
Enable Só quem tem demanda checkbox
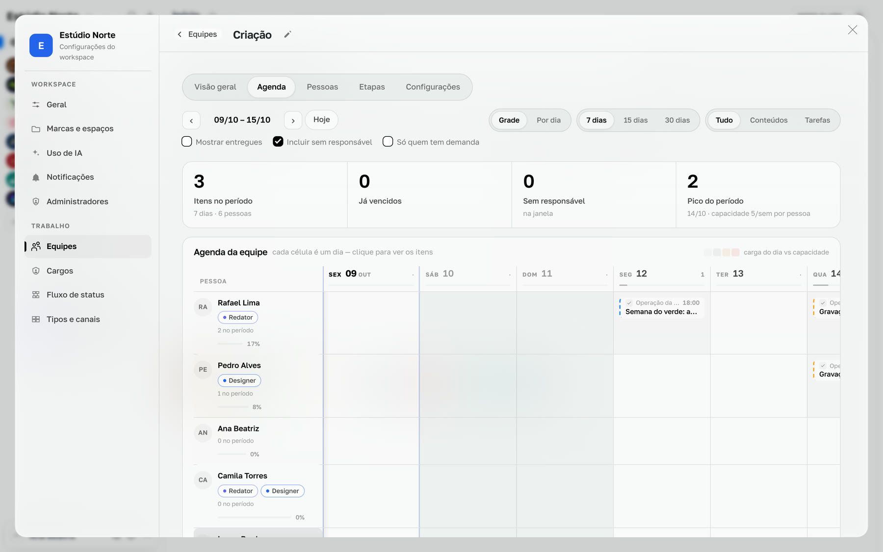point(388,142)
